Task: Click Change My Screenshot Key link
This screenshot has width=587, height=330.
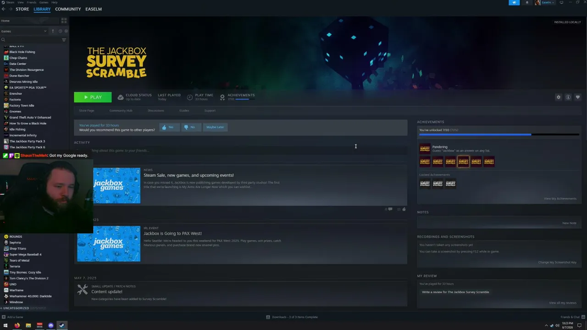Action: click(557, 262)
